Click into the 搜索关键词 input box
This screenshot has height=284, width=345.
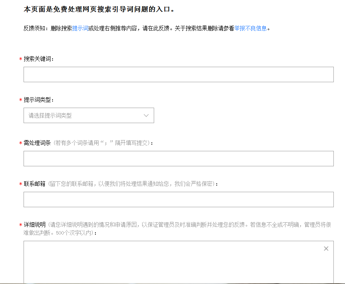coord(178,74)
